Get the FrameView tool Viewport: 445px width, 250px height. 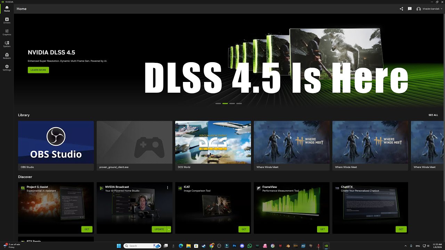click(x=323, y=229)
